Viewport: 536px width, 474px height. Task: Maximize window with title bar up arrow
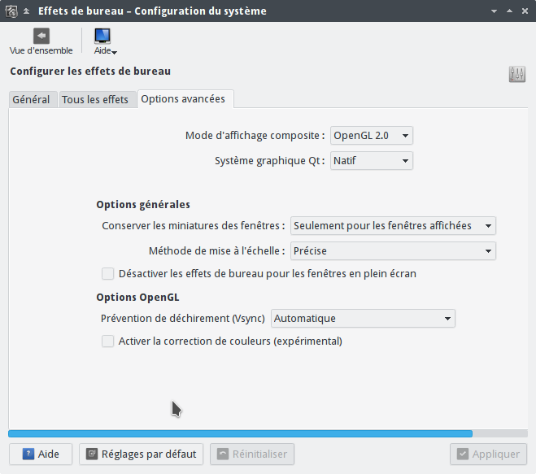click(x=509, y=11)
